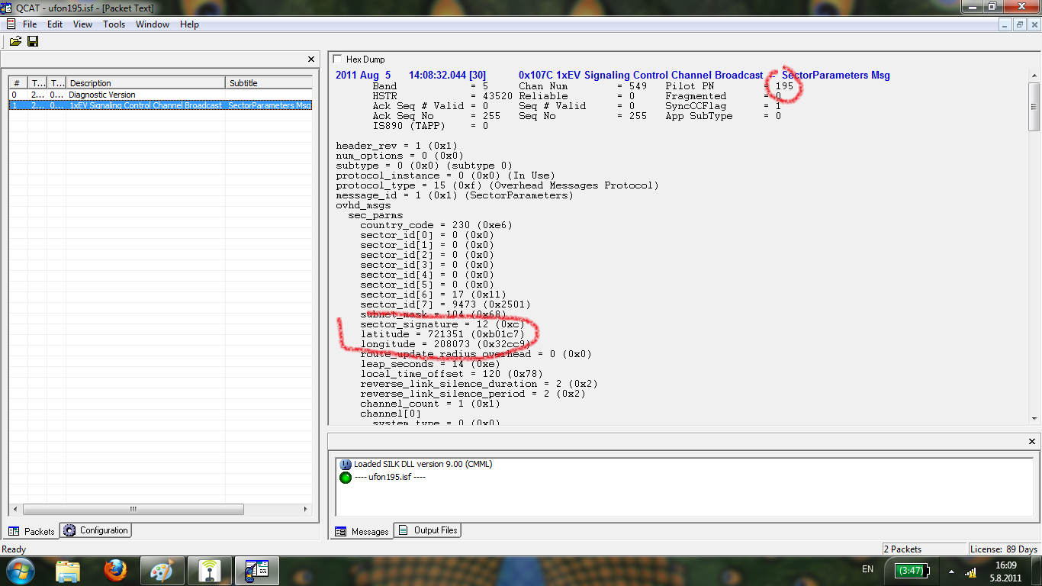This screenshot has width=1042, height=586.
Task: Minimize the inner Packet Text document window
Action: click(1006, 24)
